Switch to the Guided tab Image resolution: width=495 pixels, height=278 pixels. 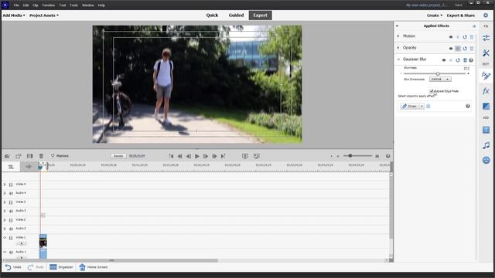coord(236,15)
